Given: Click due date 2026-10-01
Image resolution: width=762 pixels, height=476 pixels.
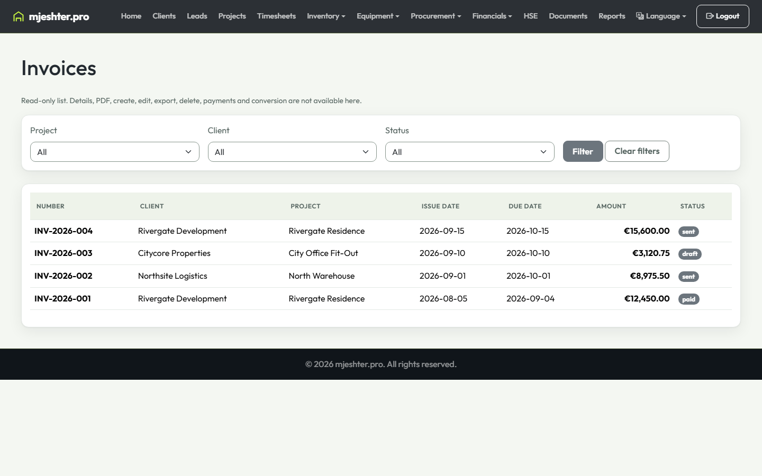Looking at the screenshot, I should [529, 276].
